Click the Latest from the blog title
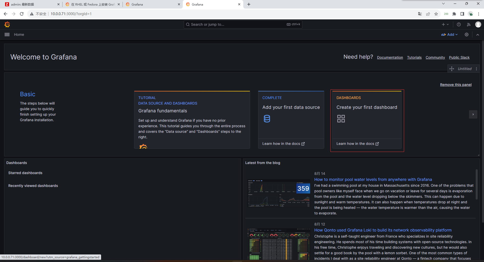Image resolution: width=484 pixels, height=262 pixels. point(263,163)
